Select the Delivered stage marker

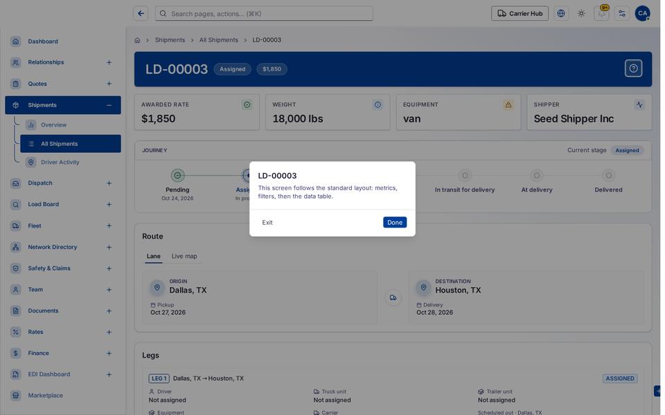coord(609,175)
